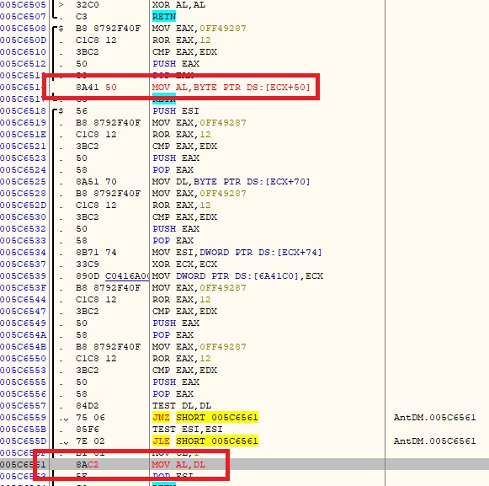
Task: Click the AntDM.005C6561 comment beside JLE
Action: [x=434, y=441]
